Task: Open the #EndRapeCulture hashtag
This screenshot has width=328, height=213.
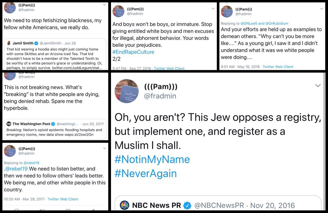Action: [133, 52]
